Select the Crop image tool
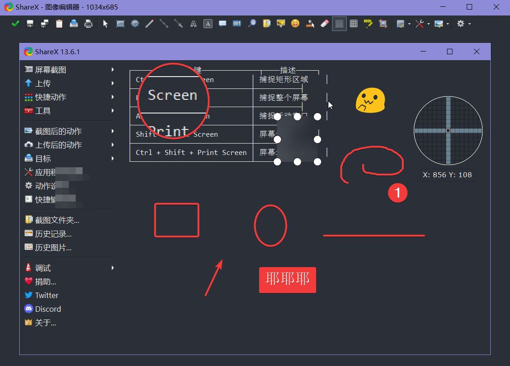The height and width of the screenshot is (366, 510). click(x=383, y=24)
